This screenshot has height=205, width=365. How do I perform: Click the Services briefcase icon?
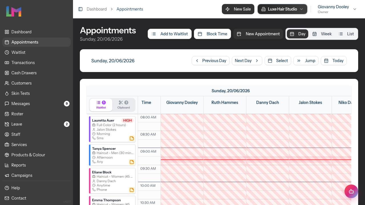(7, 145)
